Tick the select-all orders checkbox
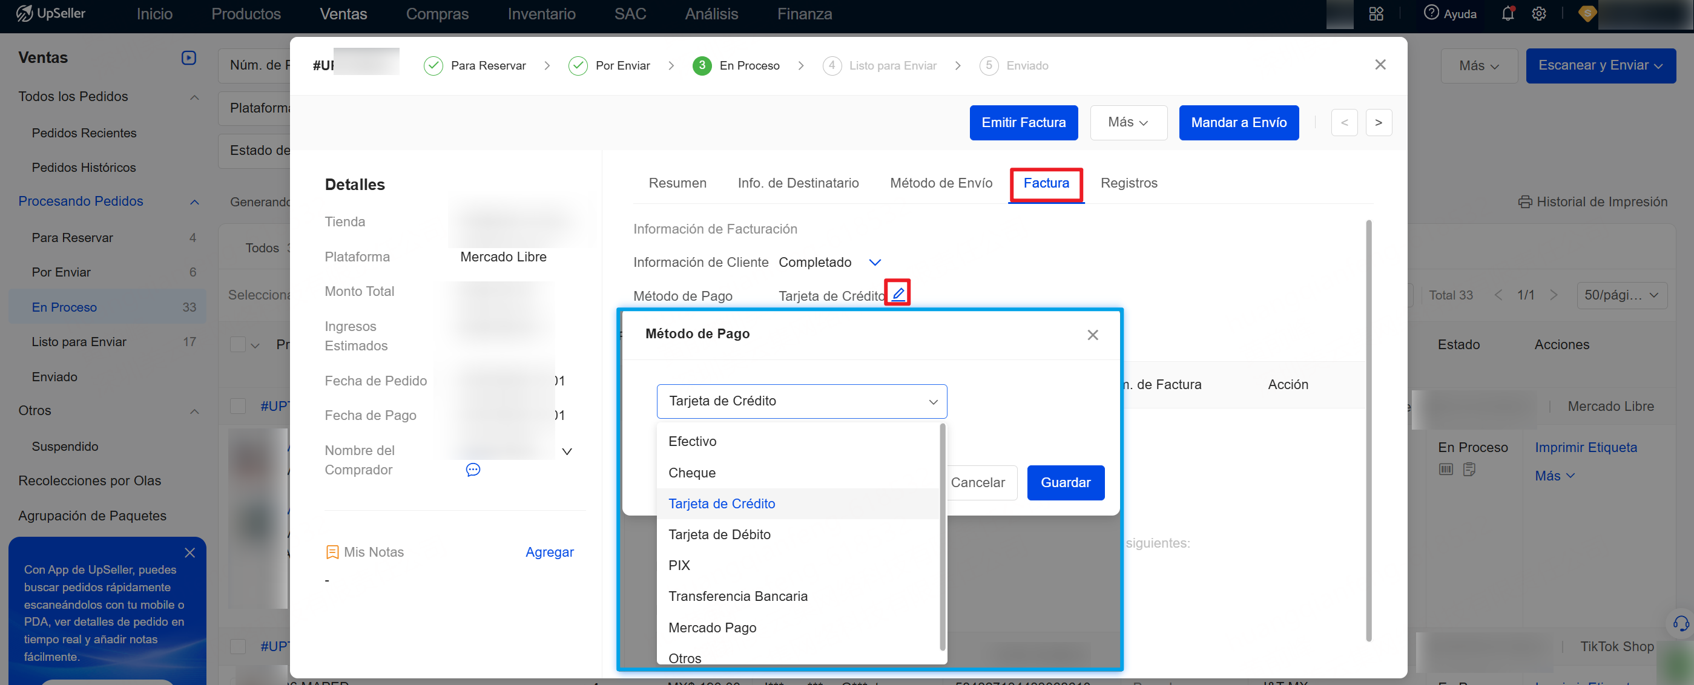This screenshot has height=685, width=1694. [x=237, y=344]
